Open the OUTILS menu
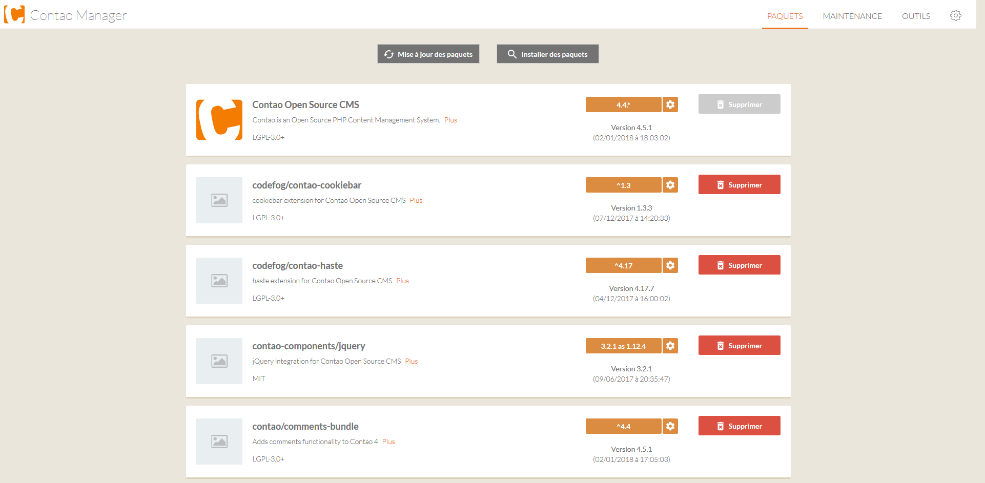This screenshot has width=985, height=483. click(x=916, y=16)
